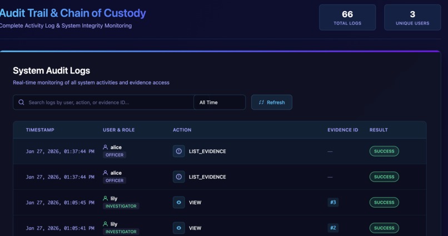Click the SUCCESS badge for evidence #2 row
Screen dimensions: 448x236
tap(384, 228)
